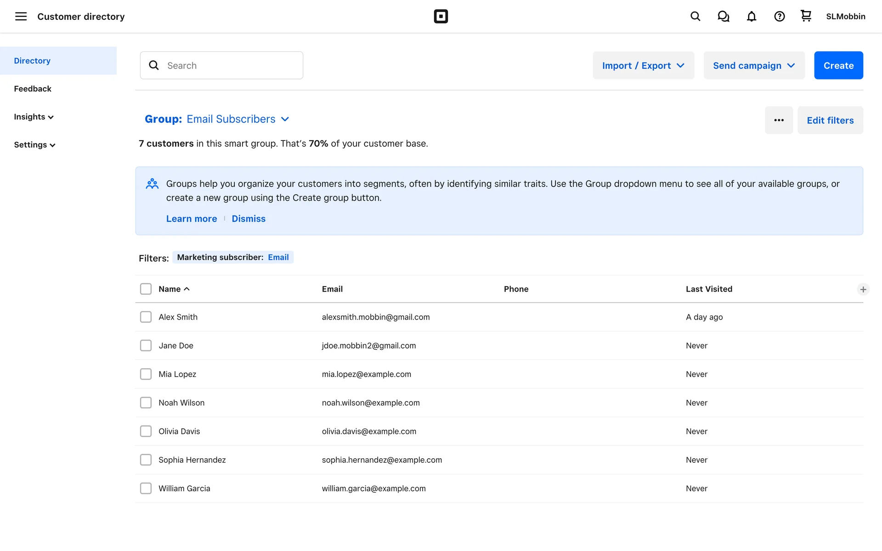Tick the checkbox for Olivia Davis
Viewport: 882px width, 551px height.
click(x=146, y=431)
